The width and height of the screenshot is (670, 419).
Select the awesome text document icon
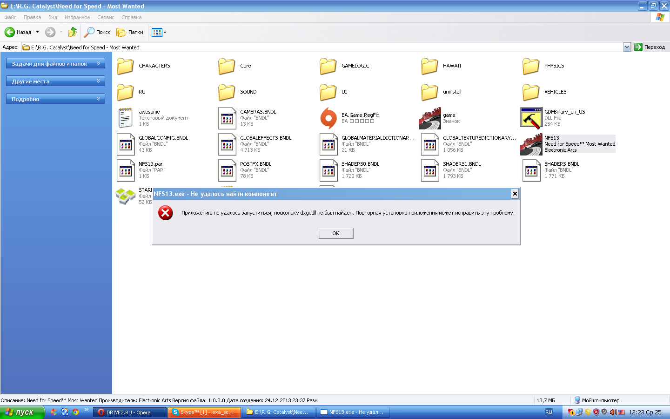point(126,118)
